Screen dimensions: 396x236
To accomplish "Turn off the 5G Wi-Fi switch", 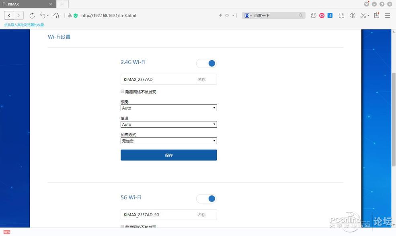I will [x=206, y=198].
